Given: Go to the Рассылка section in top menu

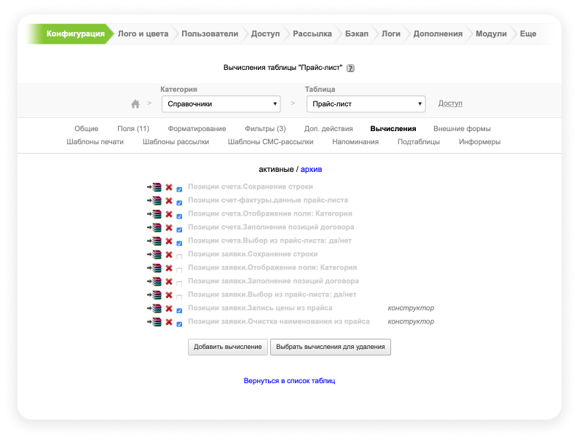Looking at the screenshot, I should [312, 34].
